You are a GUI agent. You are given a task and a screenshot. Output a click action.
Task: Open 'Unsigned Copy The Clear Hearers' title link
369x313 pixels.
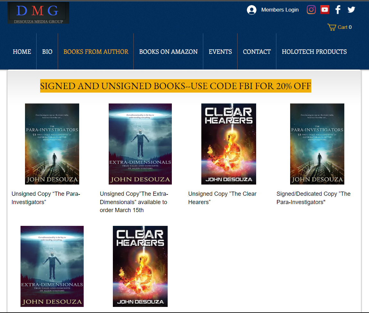[x=222, y=198]
